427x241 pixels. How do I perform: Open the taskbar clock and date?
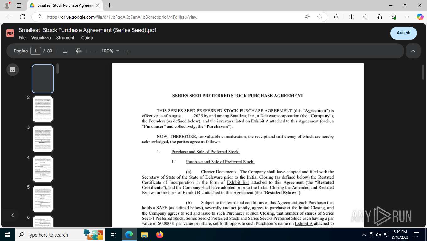[x=400, y=235]
